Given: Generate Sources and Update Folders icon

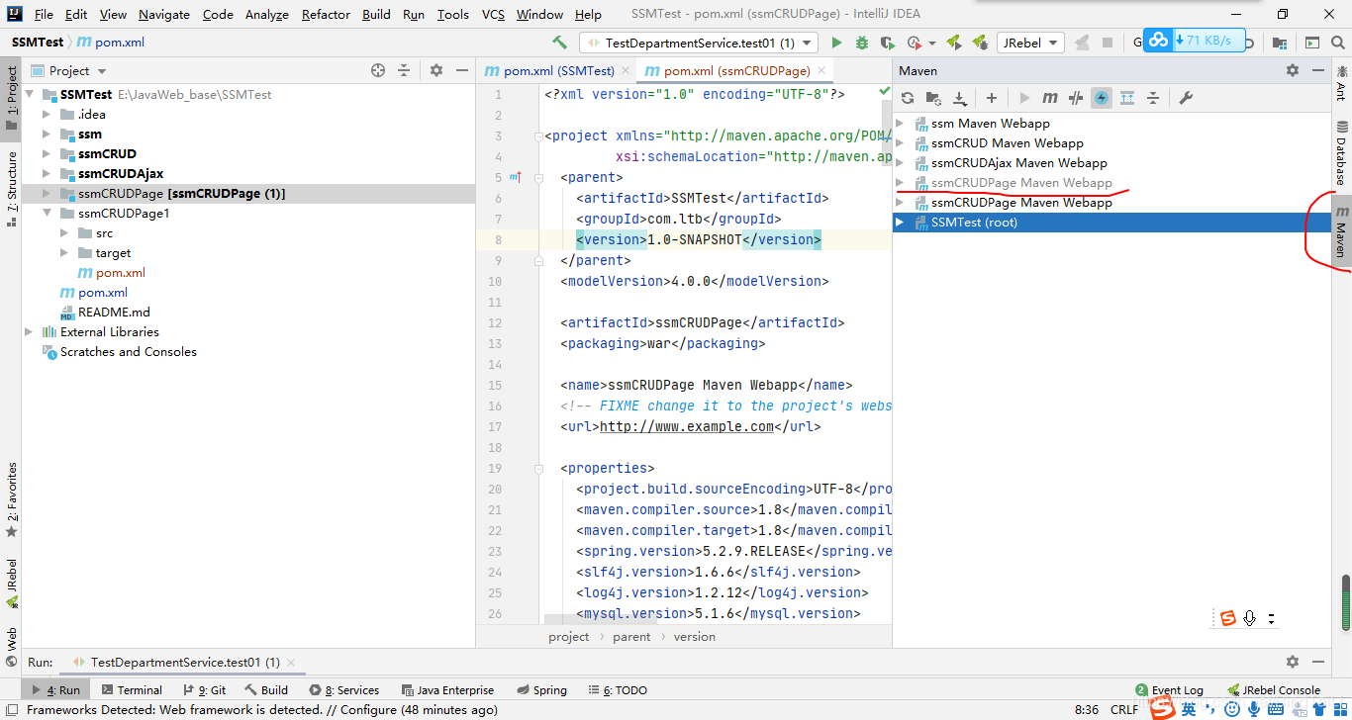Looking at the screenshot, I should 933,98.
